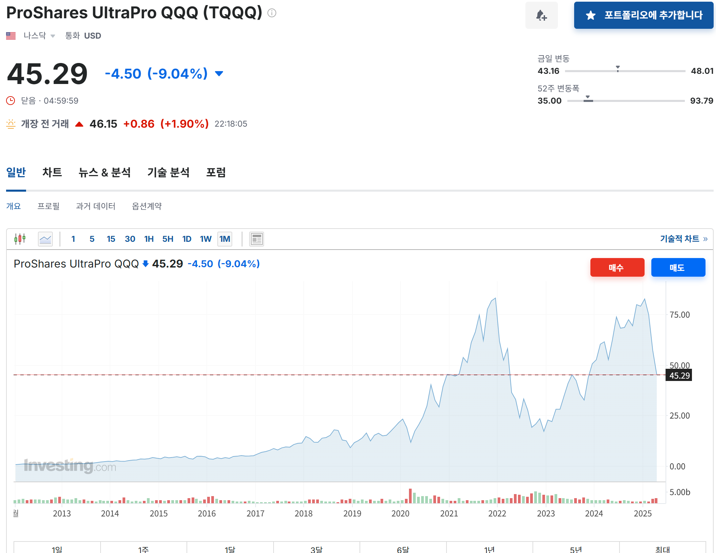Activate the 5H timeframe
Image resolution: width=716 pixels, height=553 pixels.
pyautogui.click(x=168, y=239)
